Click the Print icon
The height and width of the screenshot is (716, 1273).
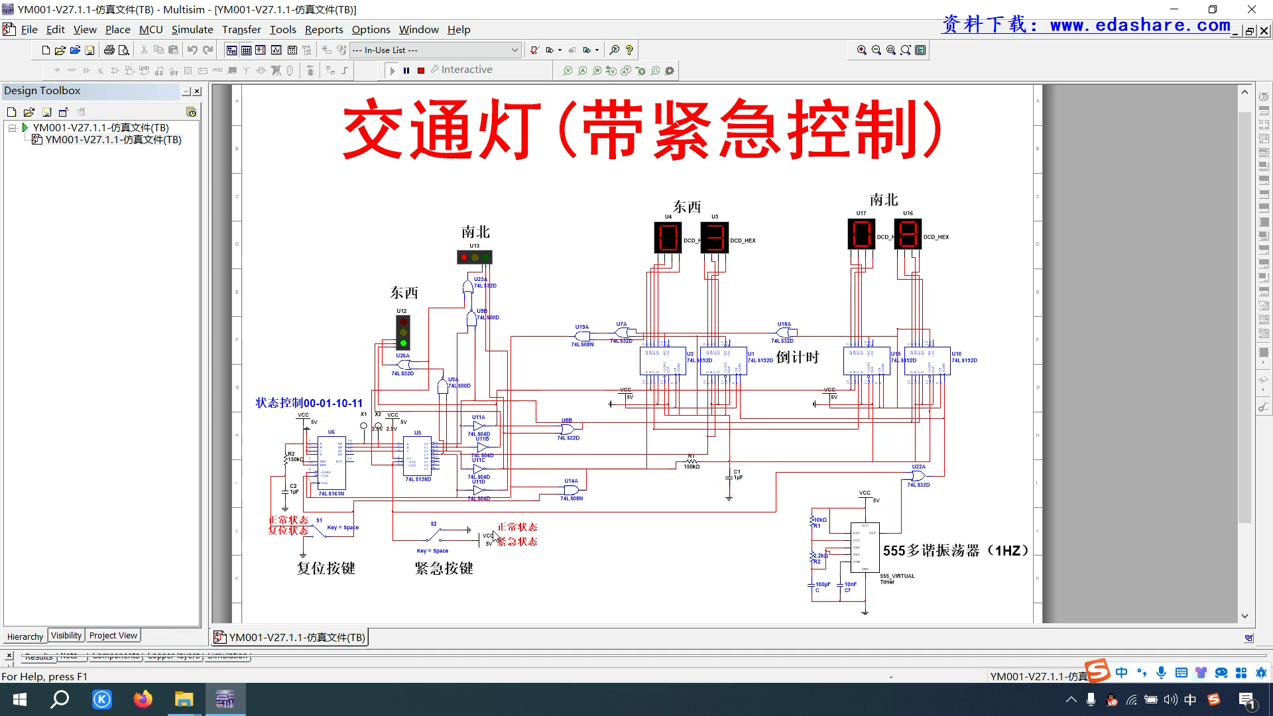point(109,50)
